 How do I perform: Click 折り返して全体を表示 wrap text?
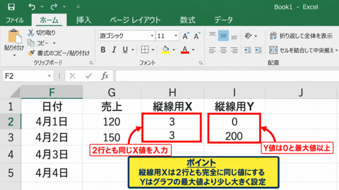coord(301,36)
